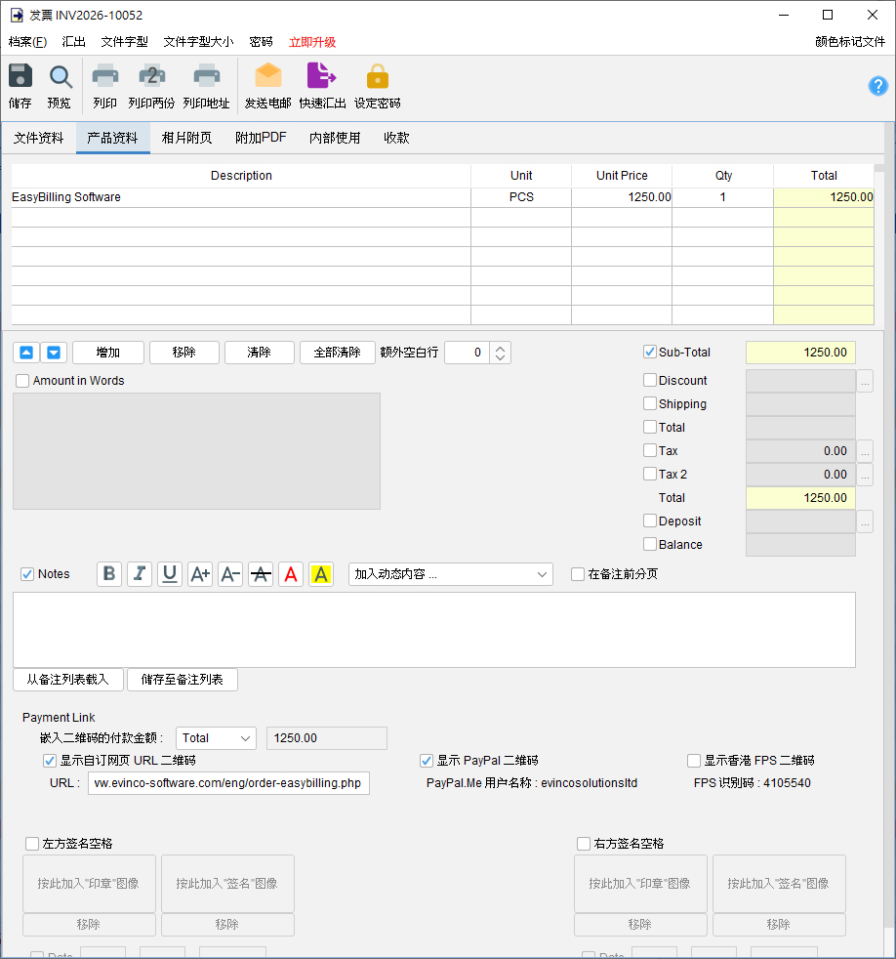
Task: Print two copies (列印两份) icon
Action: [151, 76]
